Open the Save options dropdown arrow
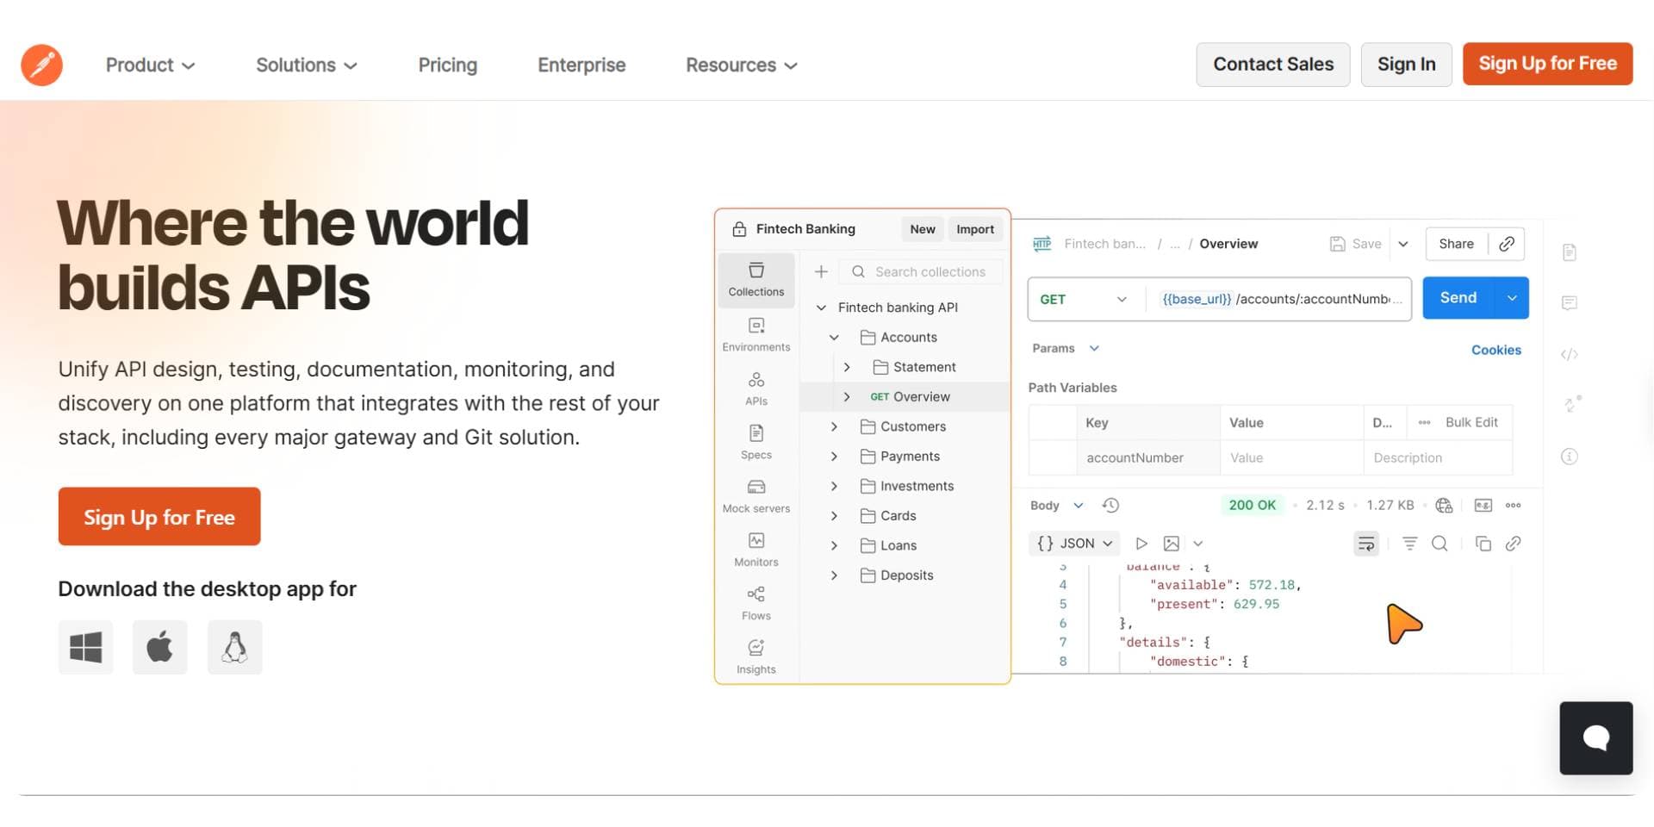Viewport: 1654px width, 827px height. click(x=1402, y=244)
